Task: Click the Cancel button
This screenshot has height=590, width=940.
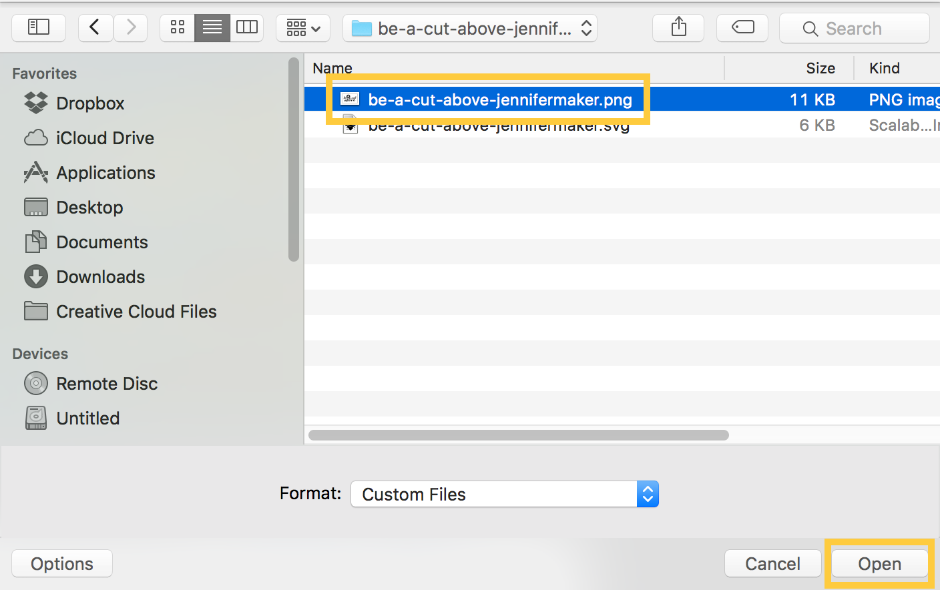Action: [x=772, y=563]
